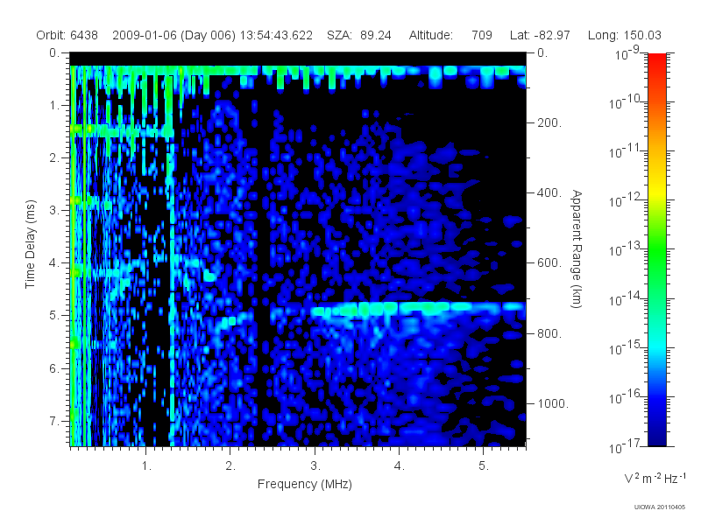Click the 'UIOWA 20110405' footer text

pyautogui.click(x=660, y=507)
